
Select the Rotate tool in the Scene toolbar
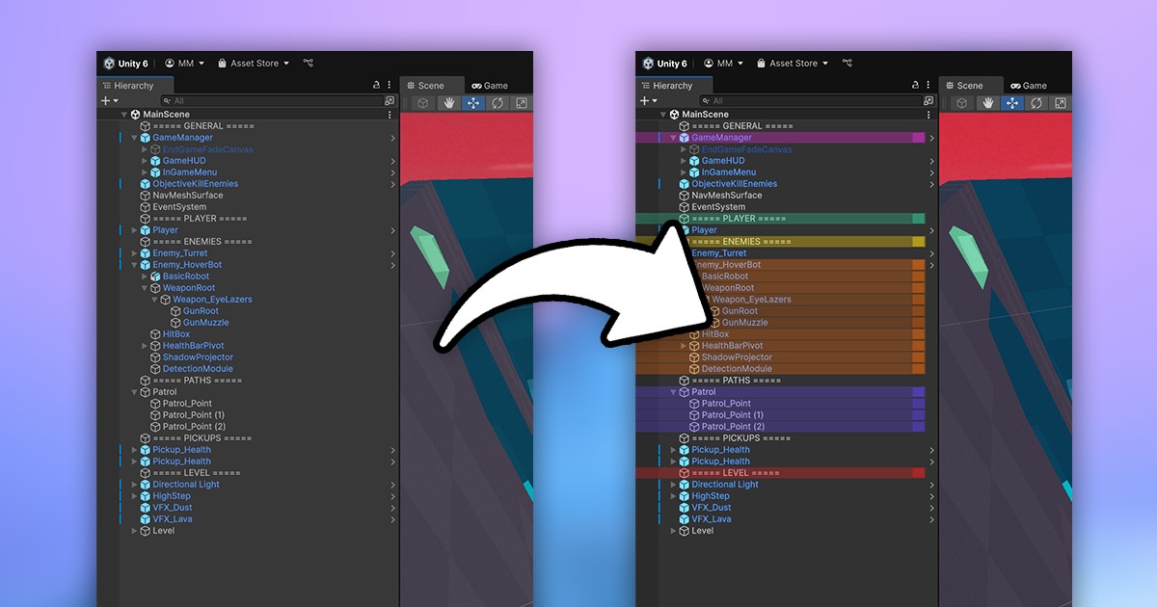click(498, 102)
